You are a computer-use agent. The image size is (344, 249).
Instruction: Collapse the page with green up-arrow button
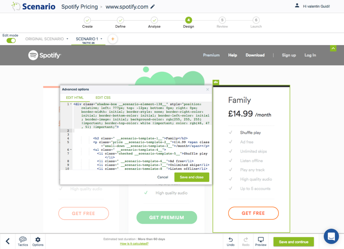coord(333,48)
